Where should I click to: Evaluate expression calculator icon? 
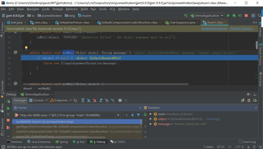point(120,100)
